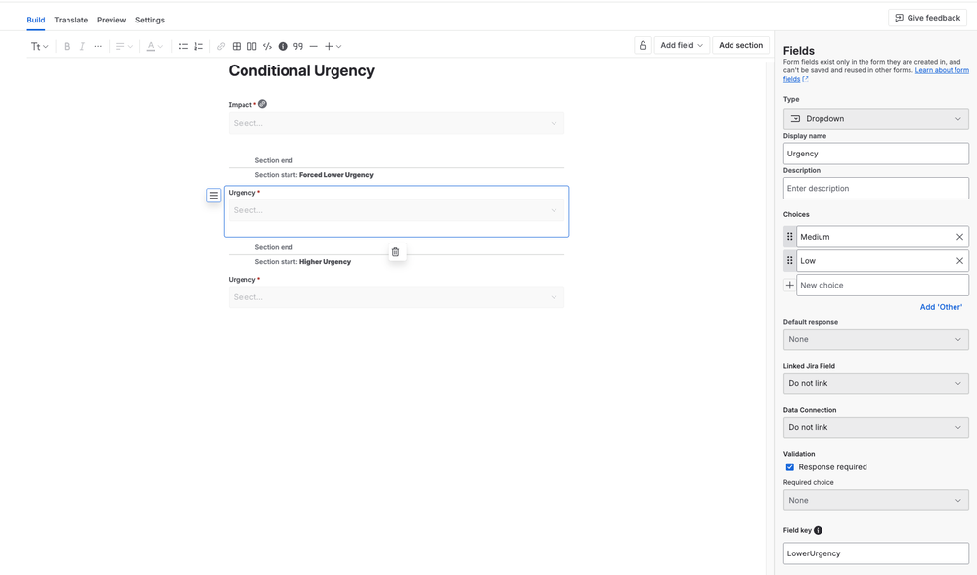Grab the drag handle for Low choice

pos(789,261)
